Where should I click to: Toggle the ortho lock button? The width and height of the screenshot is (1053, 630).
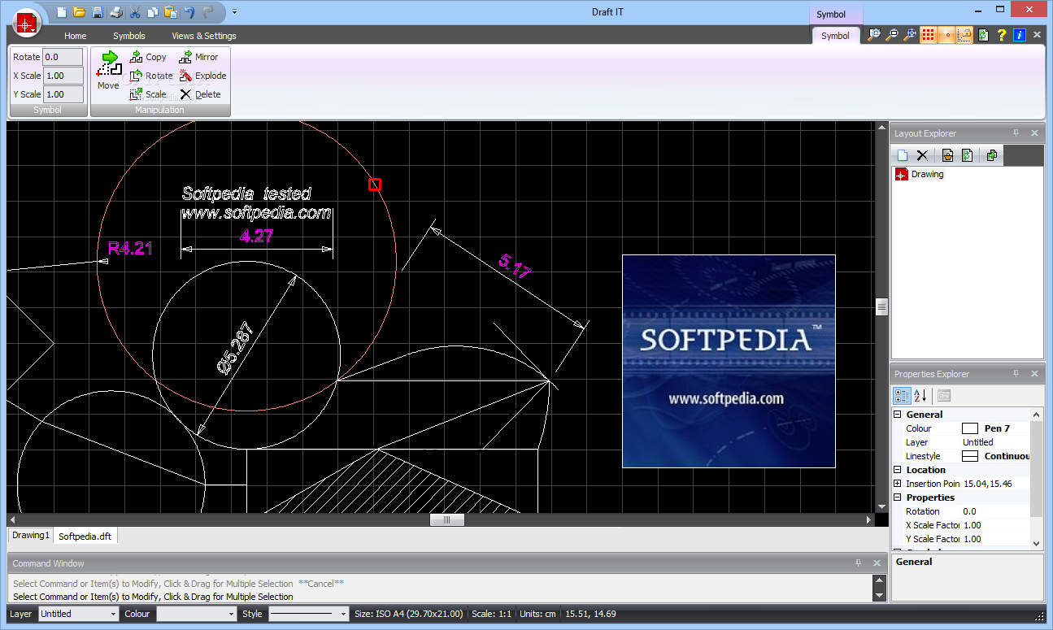[964, 35]
